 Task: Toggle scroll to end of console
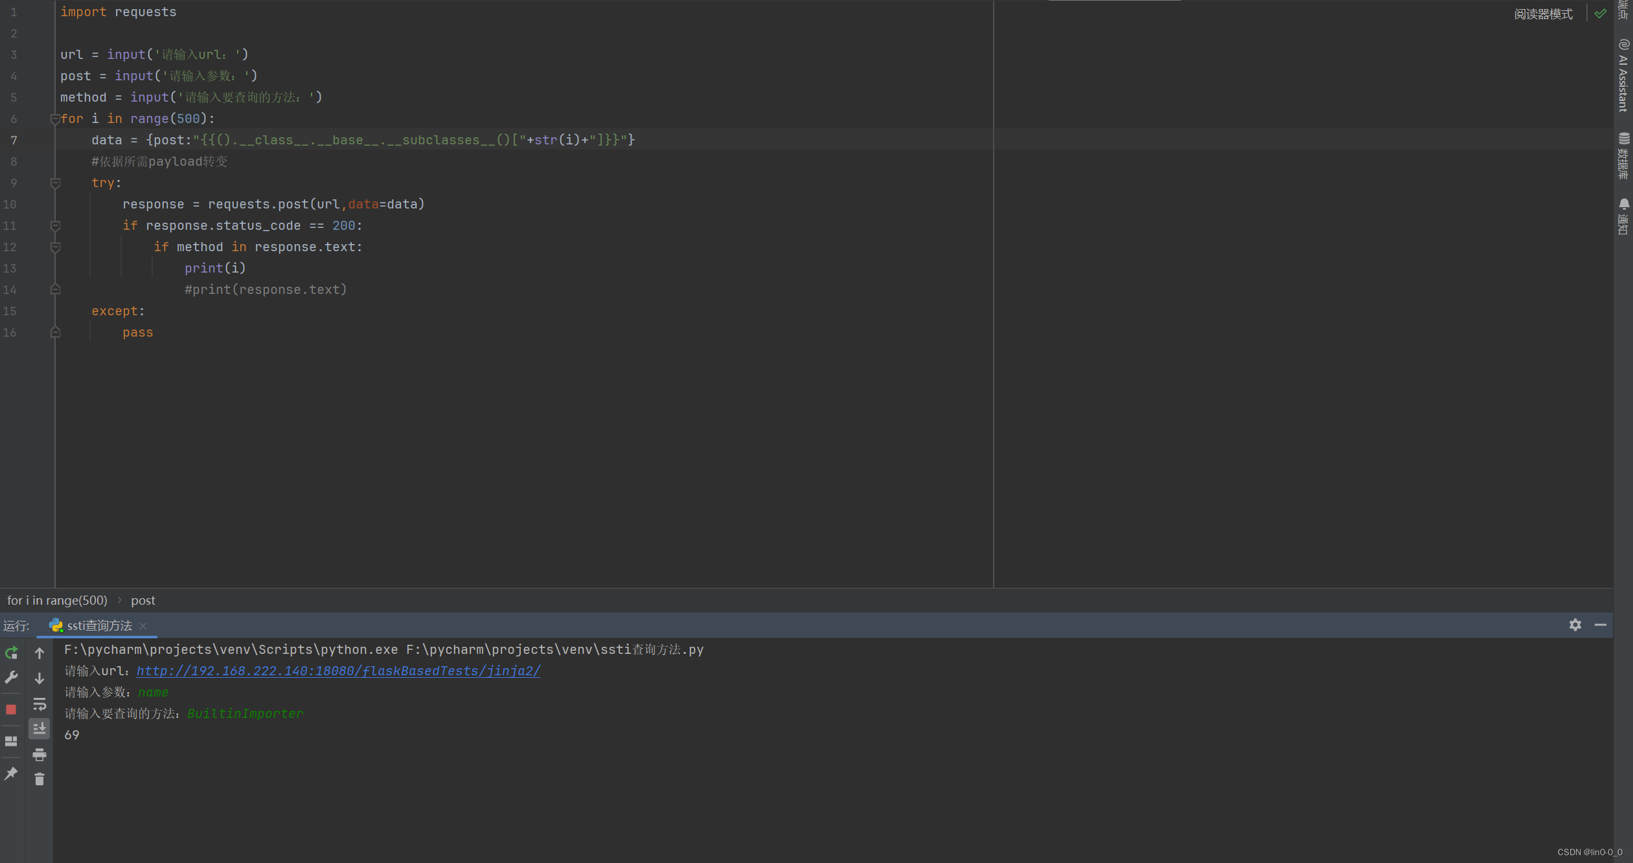[40, 729]
